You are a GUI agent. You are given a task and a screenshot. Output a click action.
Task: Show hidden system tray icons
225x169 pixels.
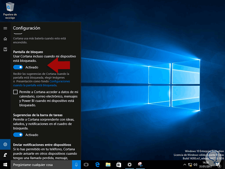point(185,165)
